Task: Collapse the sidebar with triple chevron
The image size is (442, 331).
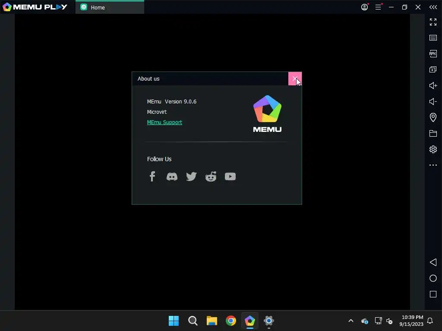Action: click(x=433, y=7)
